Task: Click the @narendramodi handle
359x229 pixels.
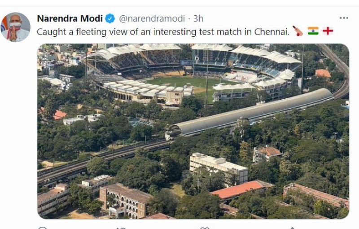Action: pos(152,18)
